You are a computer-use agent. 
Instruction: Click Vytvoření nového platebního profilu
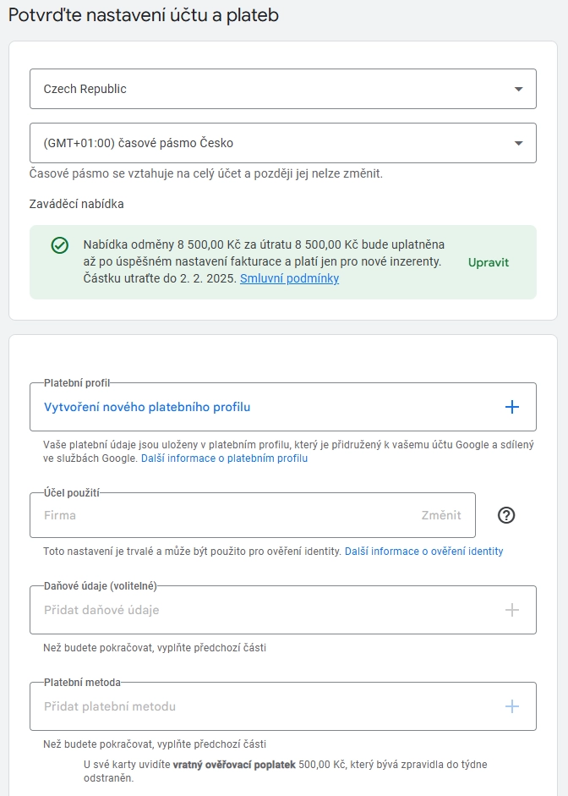pyautogui.click(x=147, y=407)
